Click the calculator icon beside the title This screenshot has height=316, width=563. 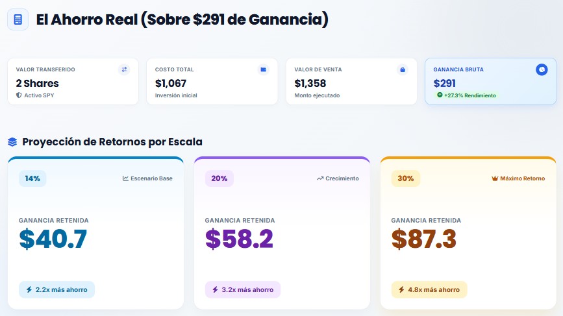pyautogui.click(x=18, y=19)
